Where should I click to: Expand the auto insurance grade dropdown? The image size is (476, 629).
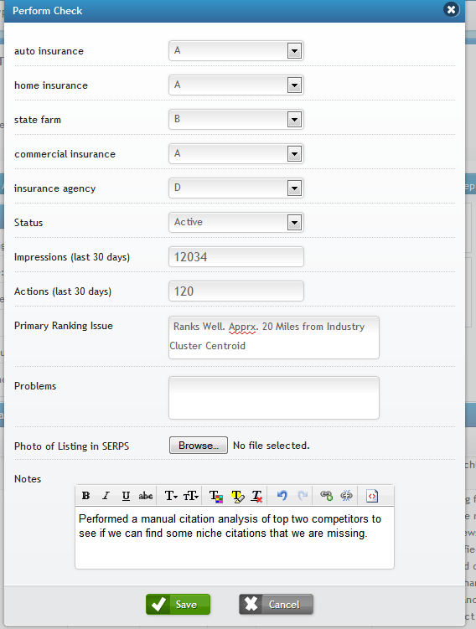pos(236,51)
